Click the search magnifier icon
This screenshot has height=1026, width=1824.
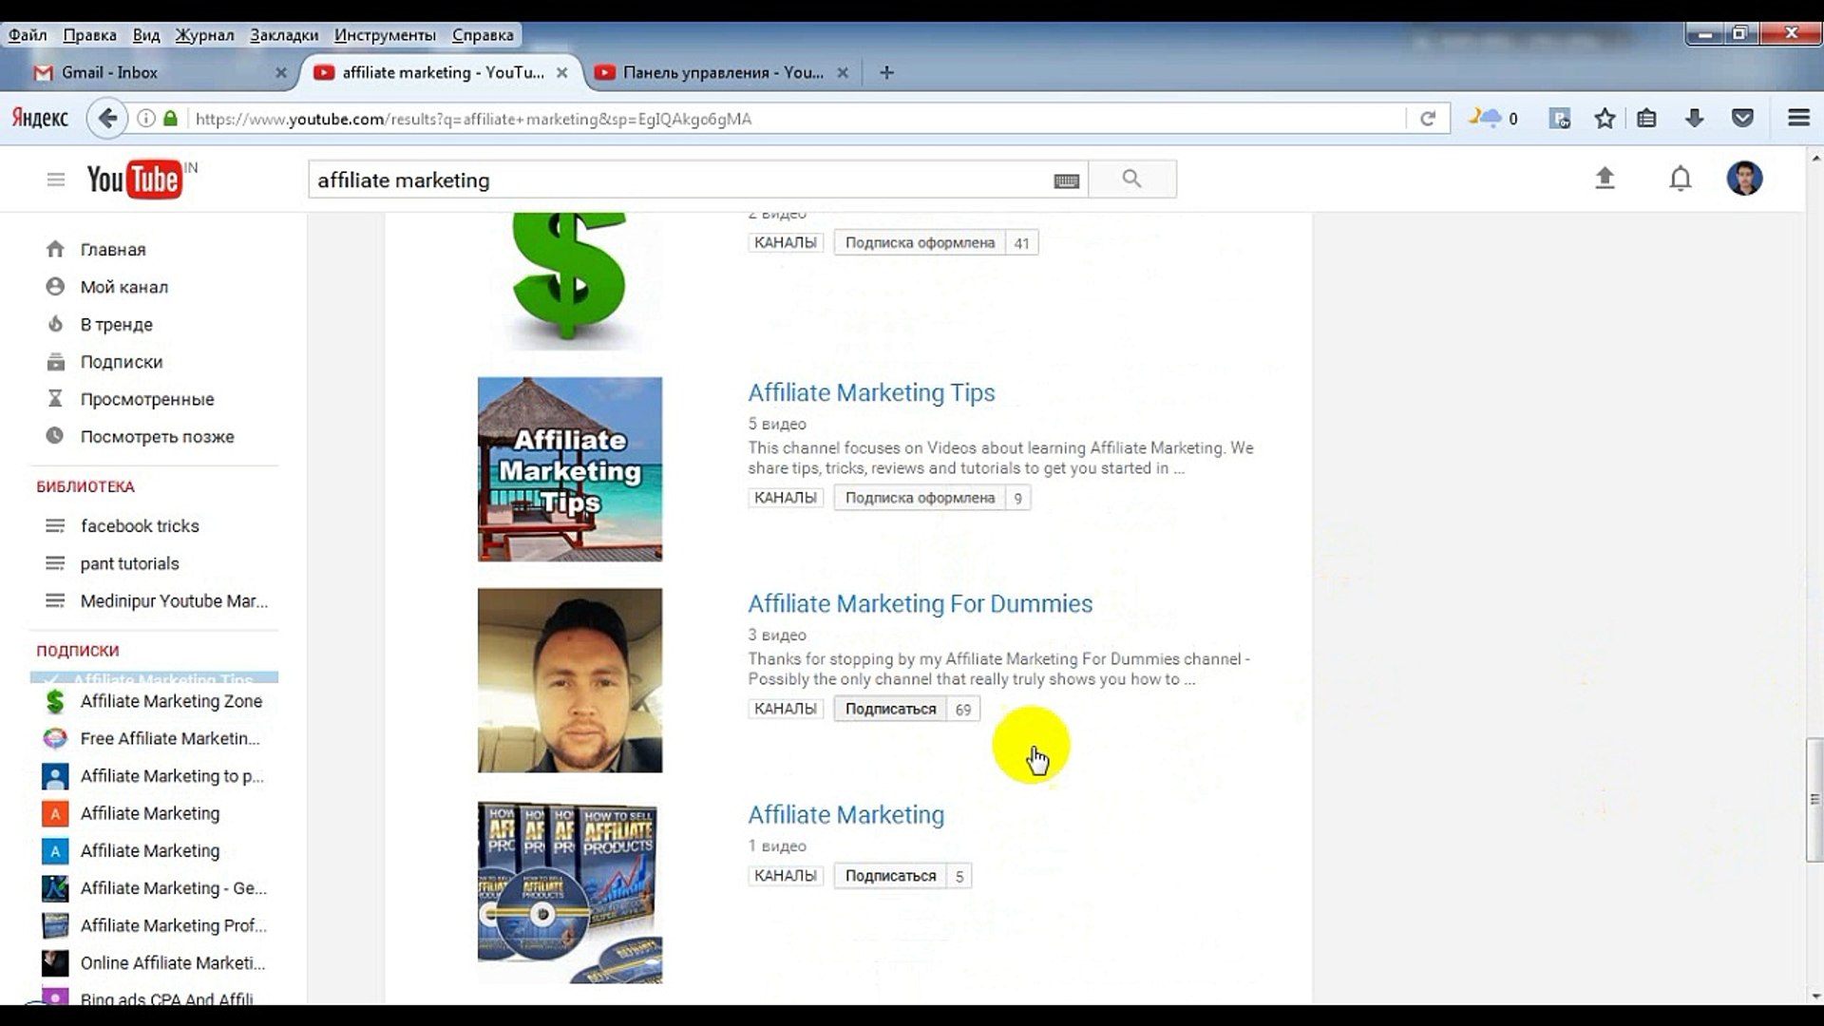pos(1131,179)
